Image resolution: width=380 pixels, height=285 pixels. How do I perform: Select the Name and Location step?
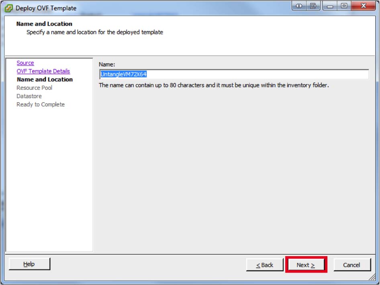click(x=45, y=79)
